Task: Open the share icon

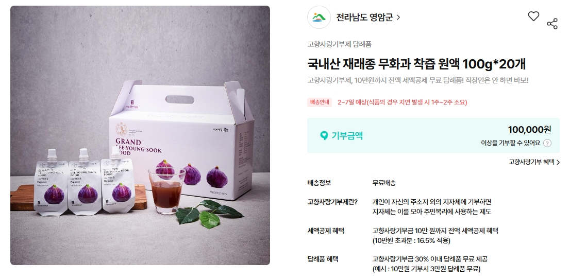Action: (x=552, y=24)
